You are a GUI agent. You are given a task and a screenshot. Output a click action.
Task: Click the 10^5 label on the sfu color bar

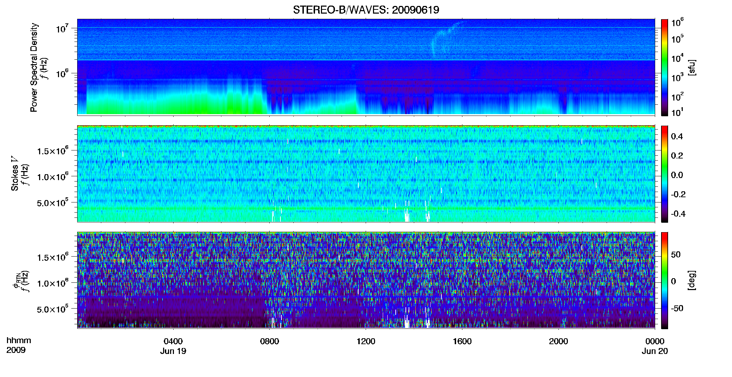tap(678, 39)
